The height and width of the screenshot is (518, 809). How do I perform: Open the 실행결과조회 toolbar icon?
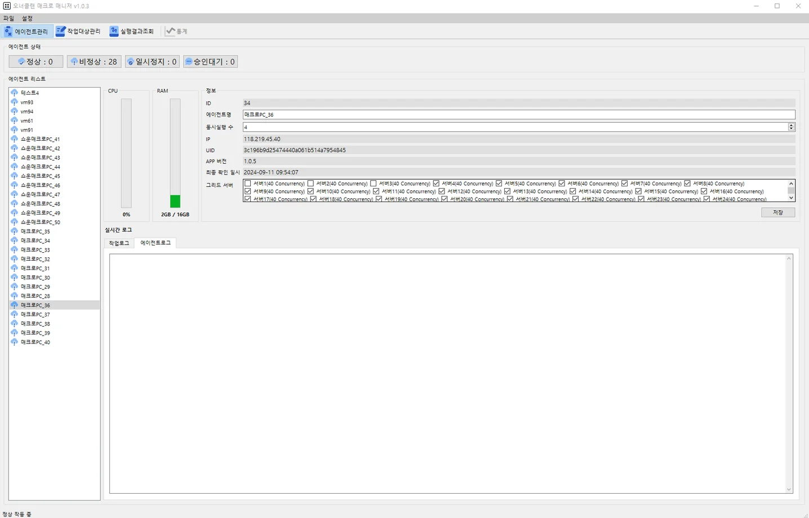(114, 32)
